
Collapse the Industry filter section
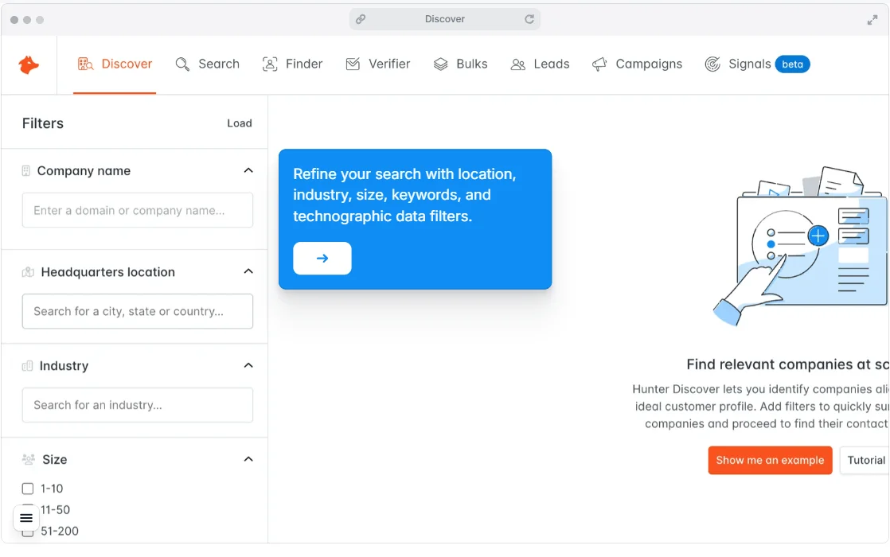[248, 365]
